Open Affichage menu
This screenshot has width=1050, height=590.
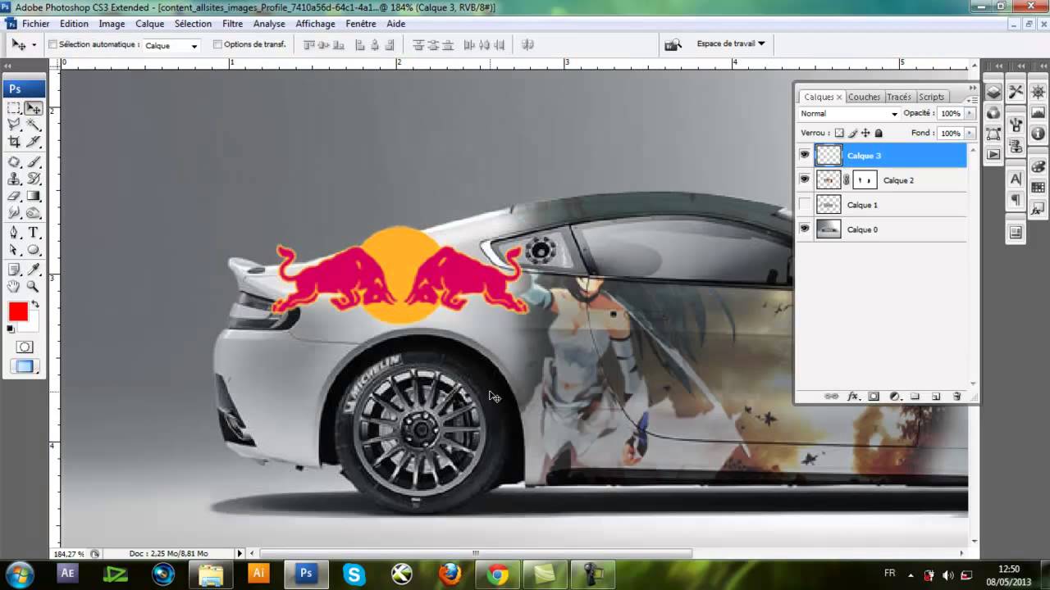[x=316, y=24]
